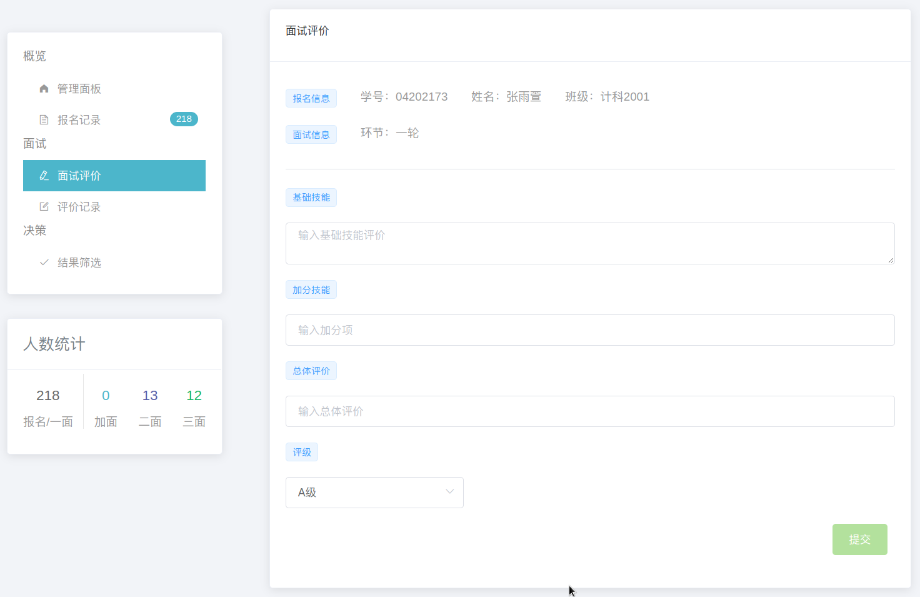The width and height of the screenshot is (920, 597).
Task: Click the 218 badge on 报名记录
Action: [x=184, y=119]
